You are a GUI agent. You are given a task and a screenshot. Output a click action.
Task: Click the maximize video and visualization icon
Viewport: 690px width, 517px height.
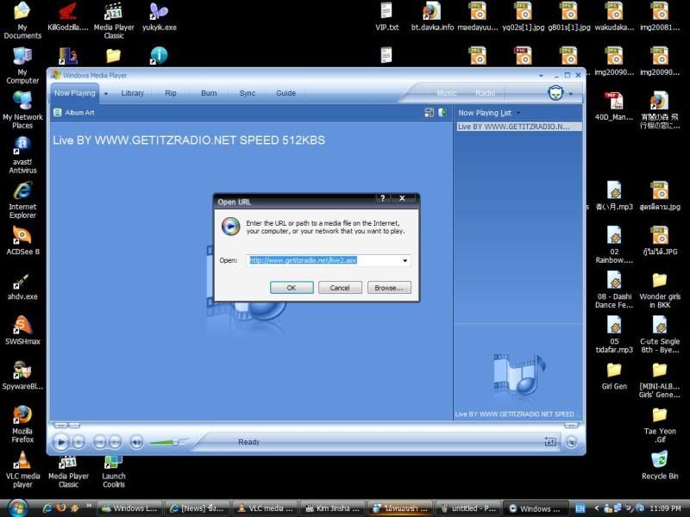[x=429, y=113]
